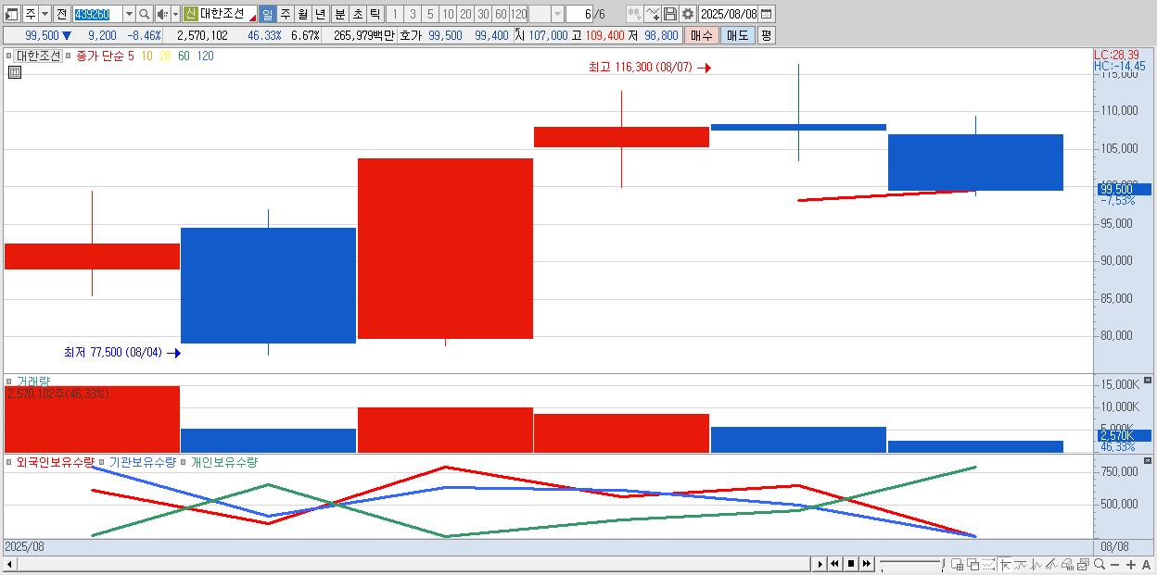Select the 년 yearly period button

[x=320, y=14]
